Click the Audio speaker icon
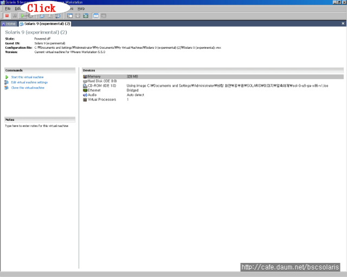The image size is (347, 277). [x=85, y=95]
